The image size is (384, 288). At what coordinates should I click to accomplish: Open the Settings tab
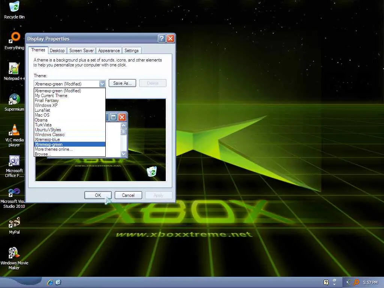pos(132,51)
